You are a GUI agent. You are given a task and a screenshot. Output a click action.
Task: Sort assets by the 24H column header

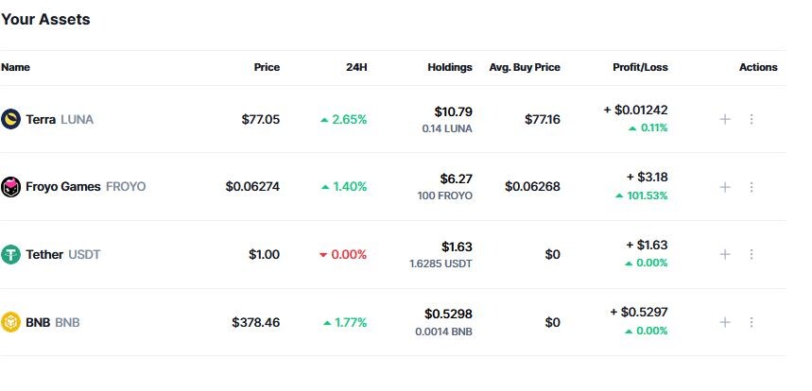click(356, 67)
